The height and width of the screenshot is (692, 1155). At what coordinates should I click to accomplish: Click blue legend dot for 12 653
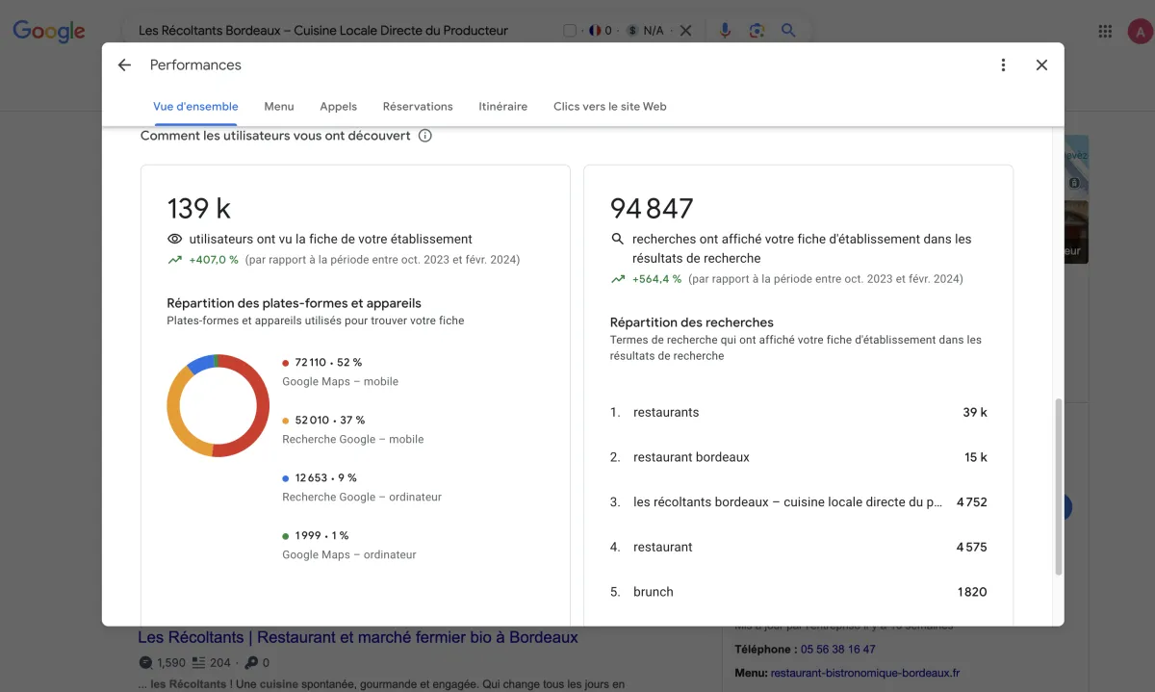286,478
